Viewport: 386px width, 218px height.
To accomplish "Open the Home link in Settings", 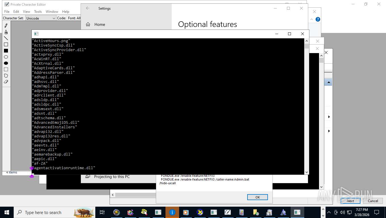I will [100, 24].
